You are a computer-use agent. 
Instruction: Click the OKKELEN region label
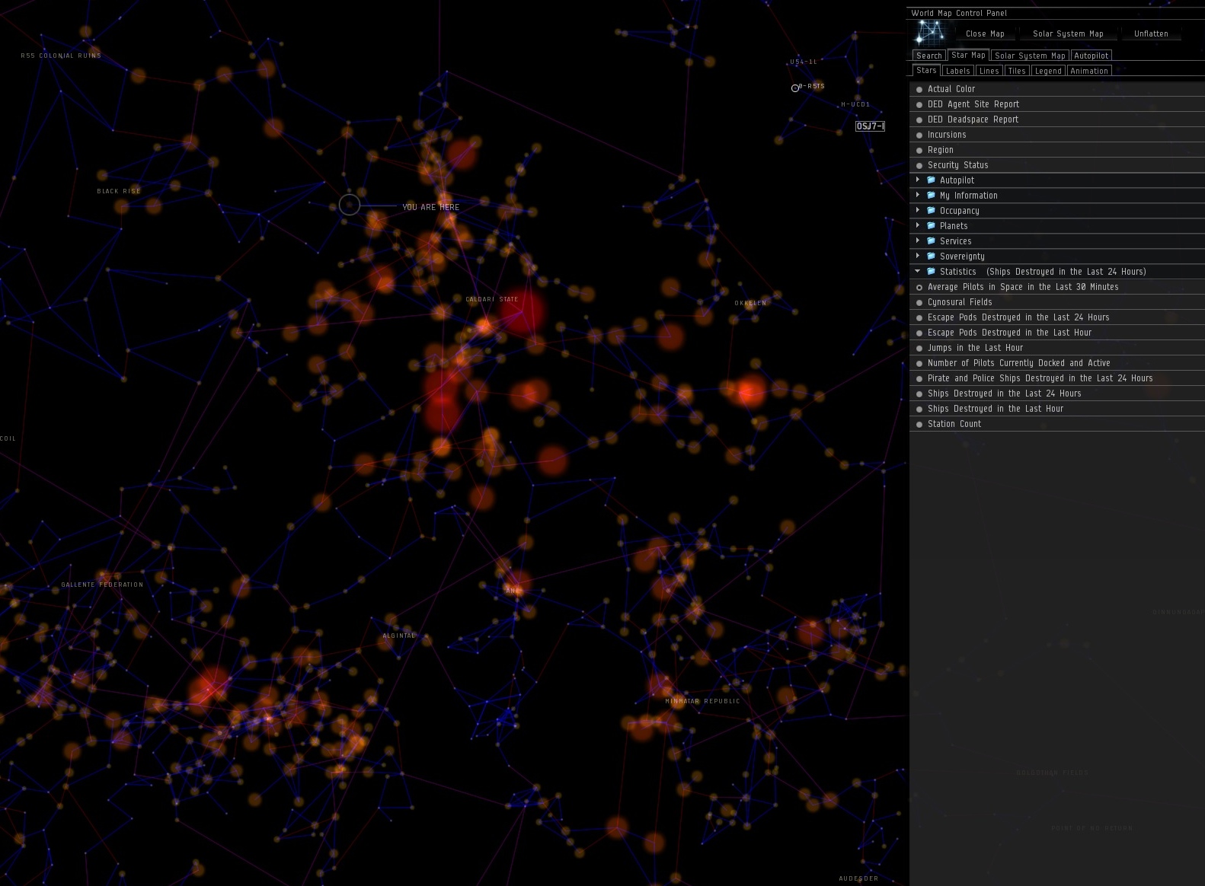751,303
